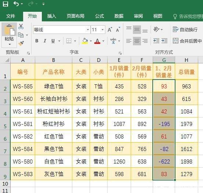This screenshot has width=203, height=193.
Task: Click the Align Right icon
Action: coord(145,41)
